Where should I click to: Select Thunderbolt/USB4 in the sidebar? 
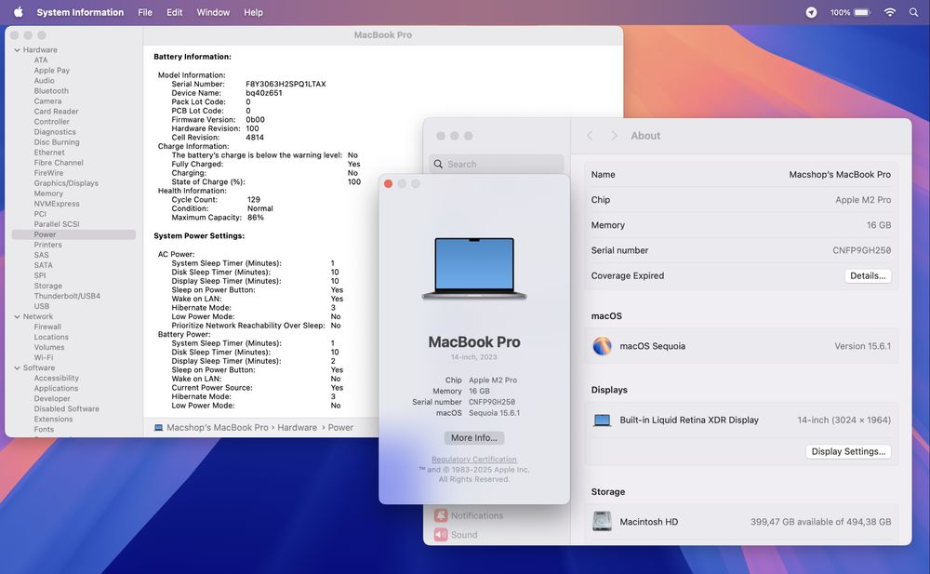[x=67, y=296]
